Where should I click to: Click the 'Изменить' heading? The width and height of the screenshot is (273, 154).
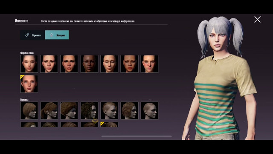click(22, 21)
